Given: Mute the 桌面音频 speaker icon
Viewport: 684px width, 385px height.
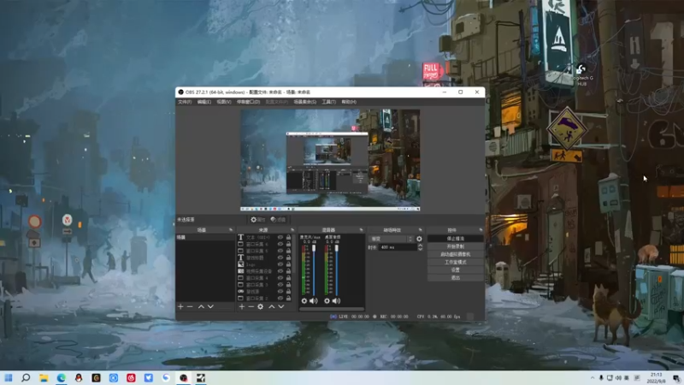Looking at the screenshot, I should click(x=336, y=301).
